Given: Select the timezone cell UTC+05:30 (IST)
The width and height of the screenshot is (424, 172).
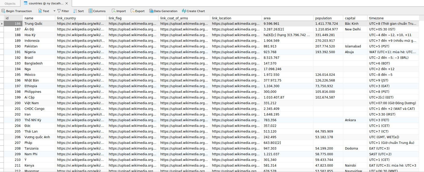Looking at the screenshot, I should point(393,29).
